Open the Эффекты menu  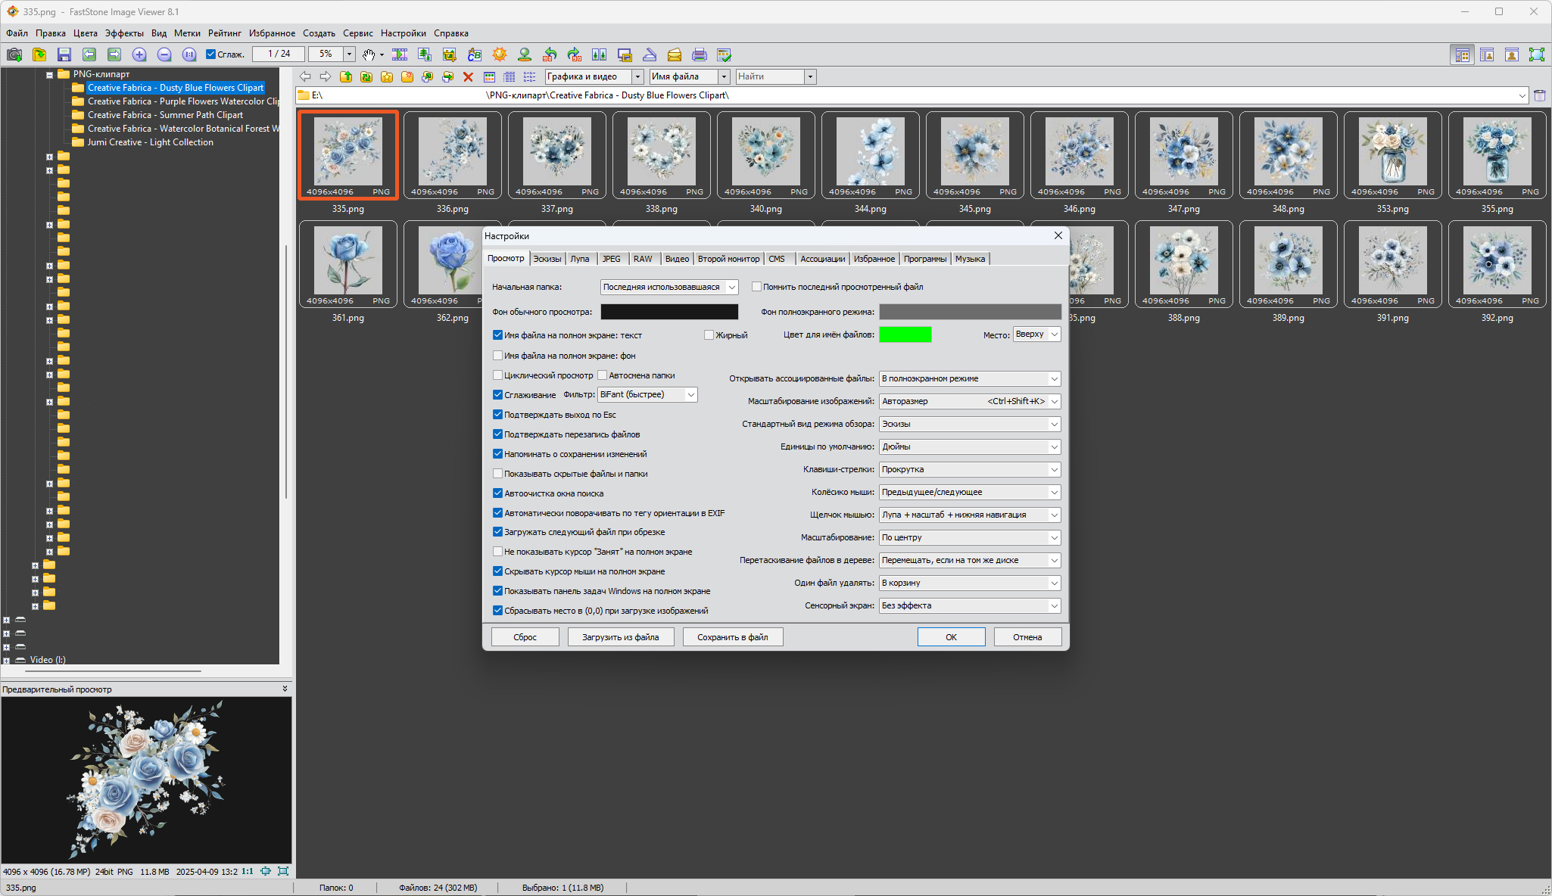coord(124,33)
